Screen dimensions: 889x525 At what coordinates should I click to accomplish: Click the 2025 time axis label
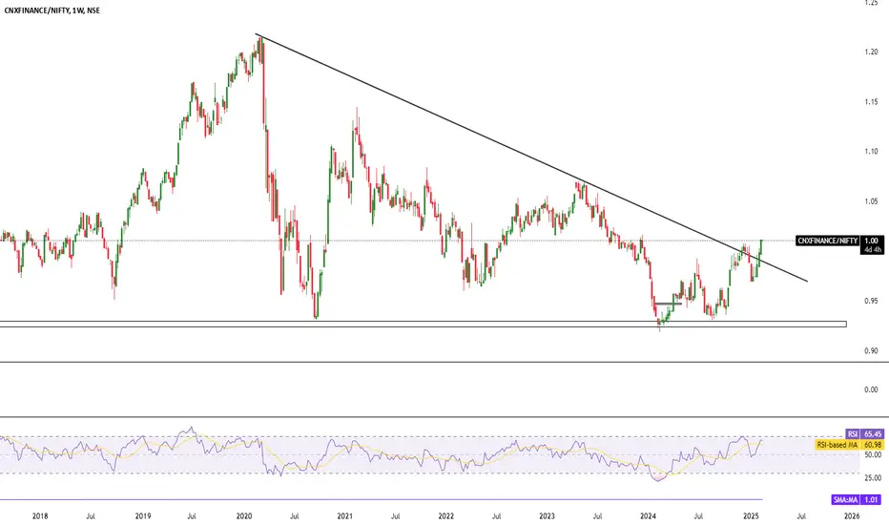752,516
